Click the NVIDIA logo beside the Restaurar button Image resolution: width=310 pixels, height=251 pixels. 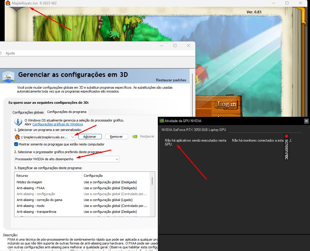tap(134, 136)
